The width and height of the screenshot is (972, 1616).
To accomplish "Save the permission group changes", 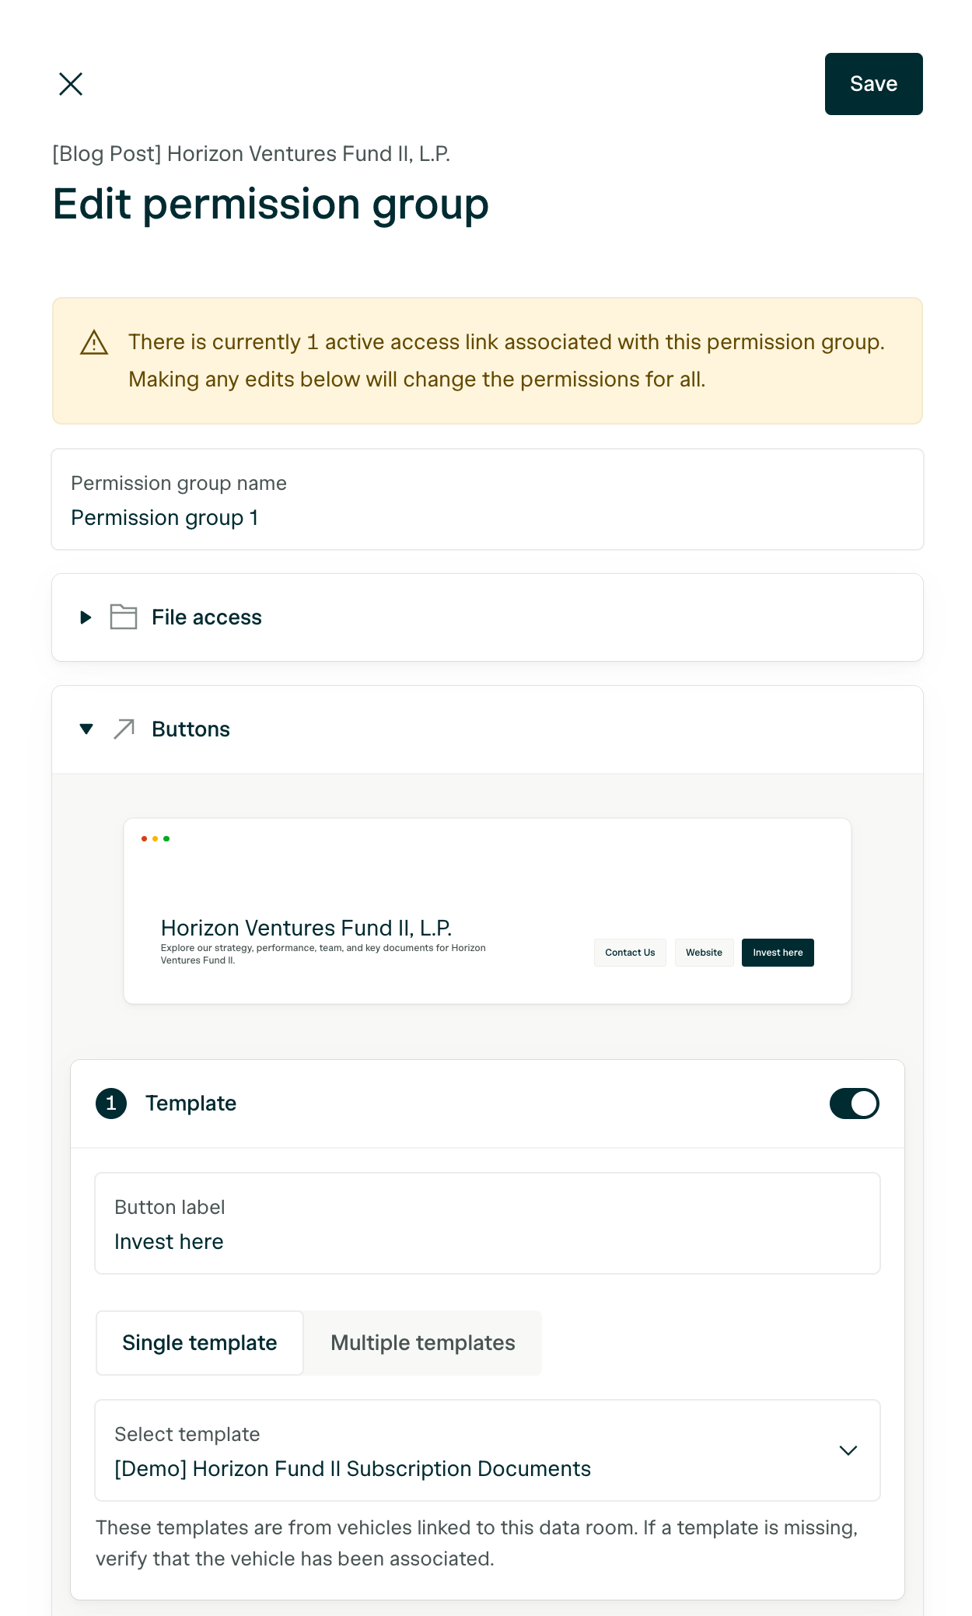I will point(873,83).
